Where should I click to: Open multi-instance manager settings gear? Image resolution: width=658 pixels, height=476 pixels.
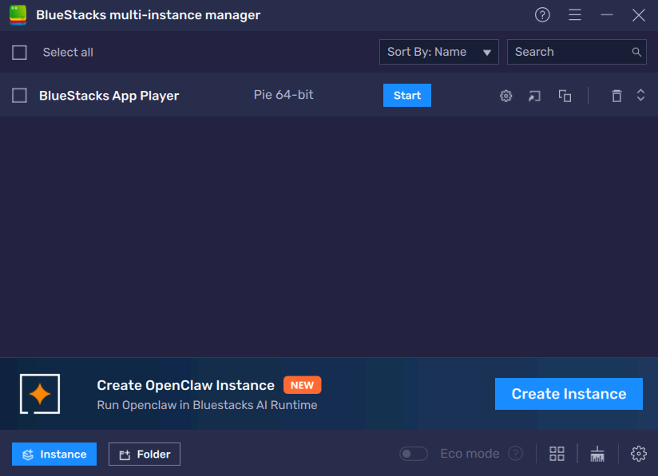click(x=638, y=454)
